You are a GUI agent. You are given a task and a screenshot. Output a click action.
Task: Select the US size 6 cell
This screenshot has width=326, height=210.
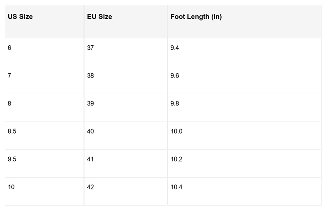(10, 47)
